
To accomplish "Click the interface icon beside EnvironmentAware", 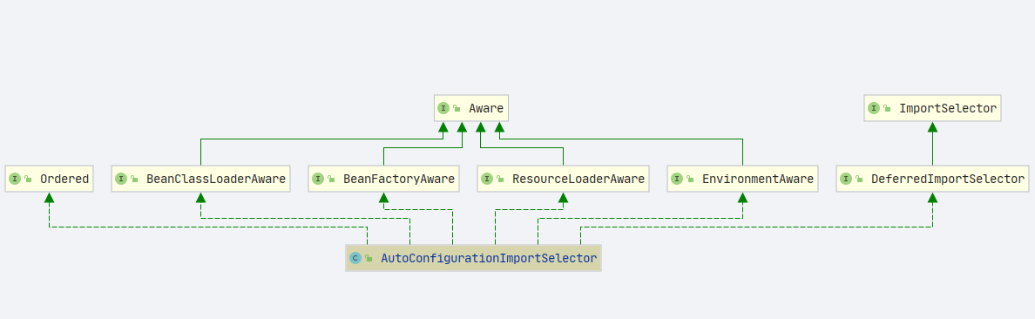I will point(677,179).
